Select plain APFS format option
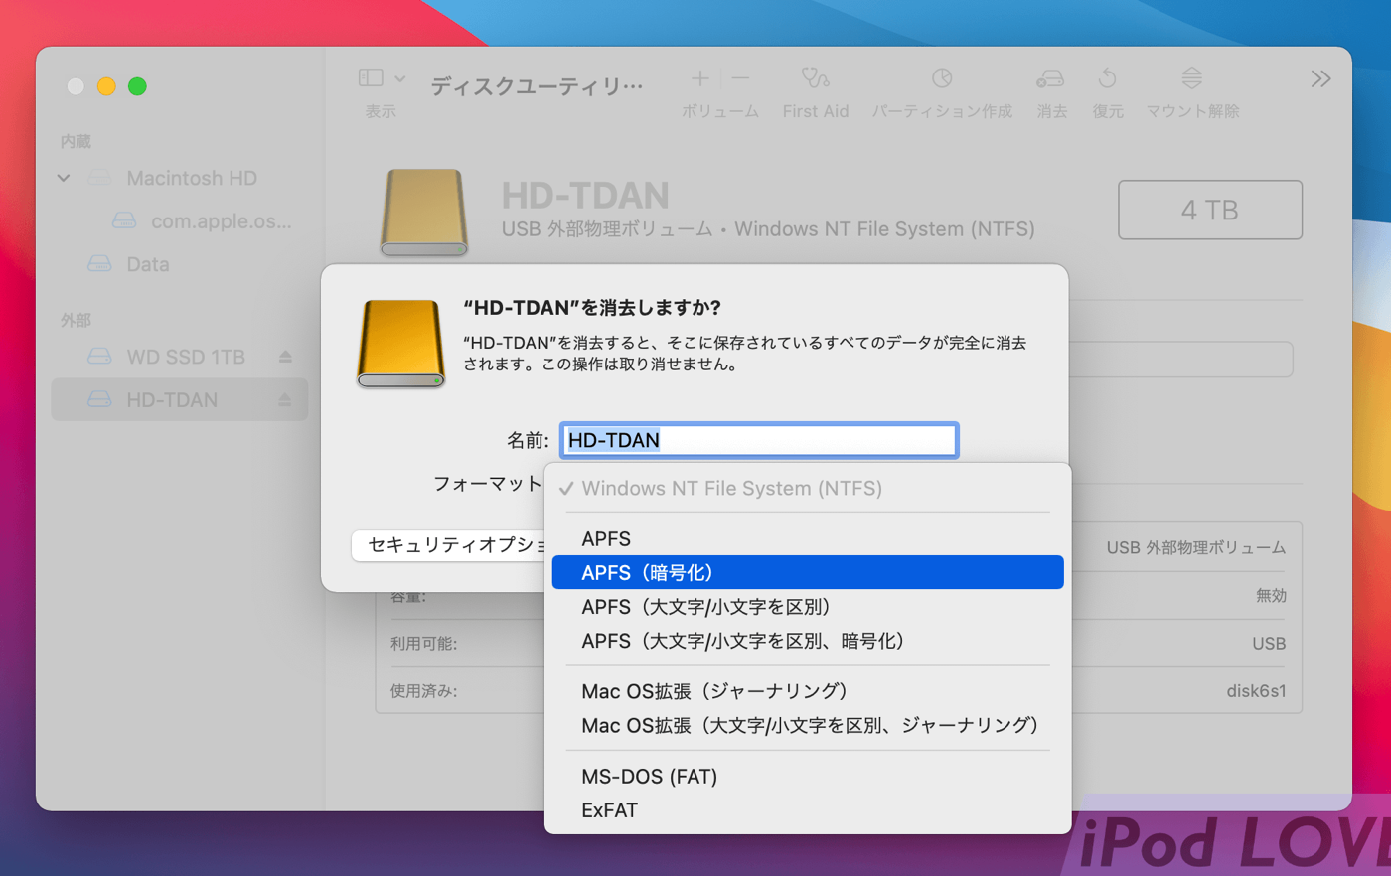The image size is (1391, 876). [606, 538]
